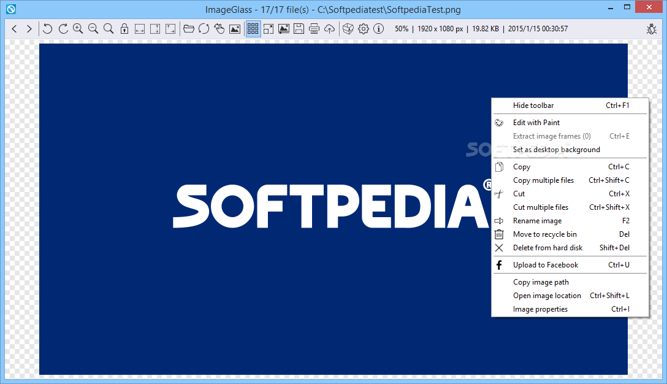The image size is (667, 384).
Task: Select Copy image path
Action: click(570, 282)
